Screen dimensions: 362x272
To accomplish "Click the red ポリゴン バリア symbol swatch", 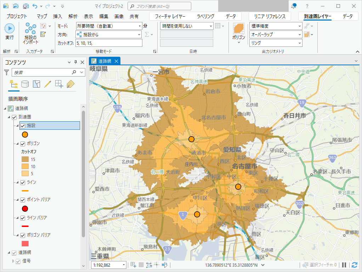I will click(25, 244).
